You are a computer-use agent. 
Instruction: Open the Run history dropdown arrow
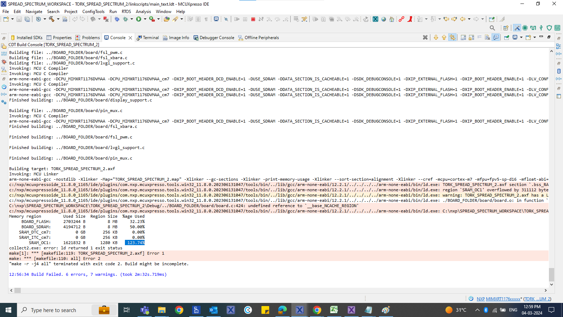click(x=144, y=20)
